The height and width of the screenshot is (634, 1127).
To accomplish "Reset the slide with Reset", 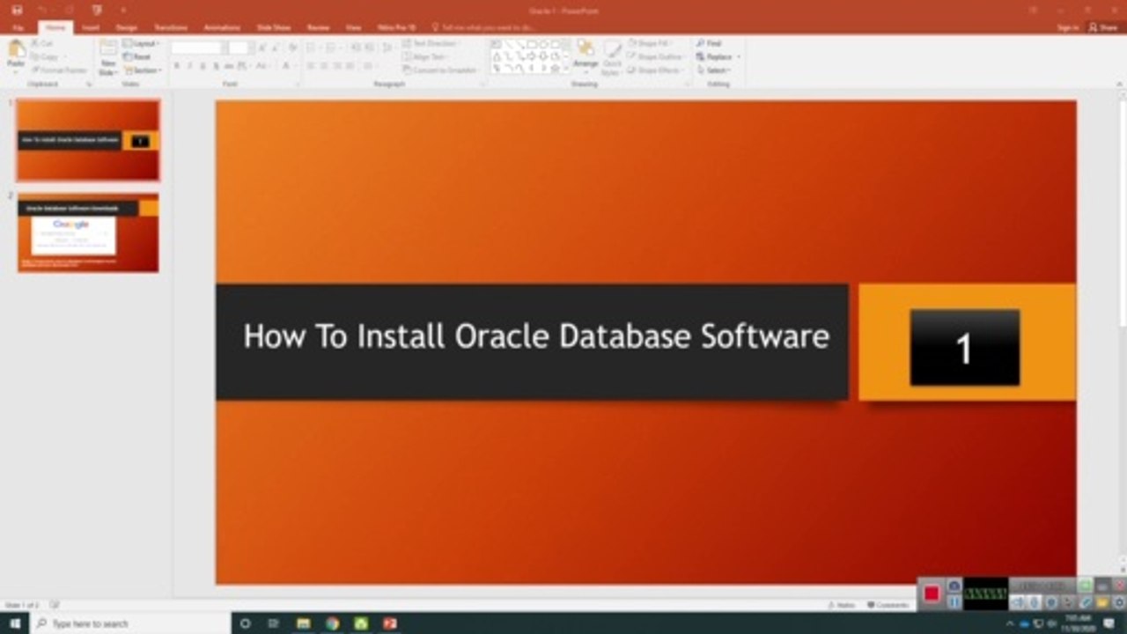I will pyautogui.click(x=138, y=56).
